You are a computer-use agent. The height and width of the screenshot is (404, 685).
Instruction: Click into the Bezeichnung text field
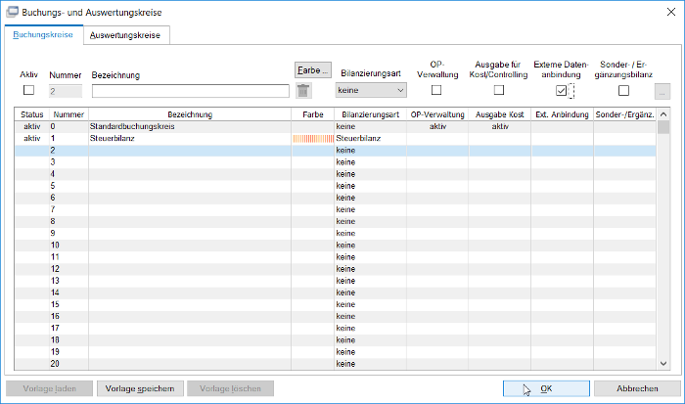coord(191,91)
